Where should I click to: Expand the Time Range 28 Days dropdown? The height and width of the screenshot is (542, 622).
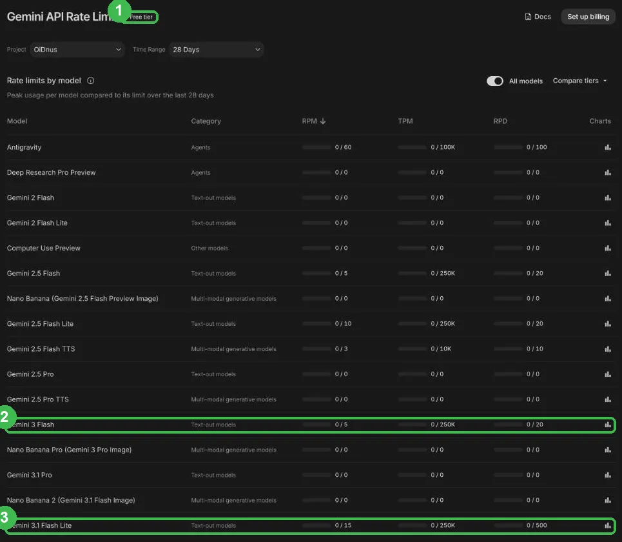(x=216, y=50)
